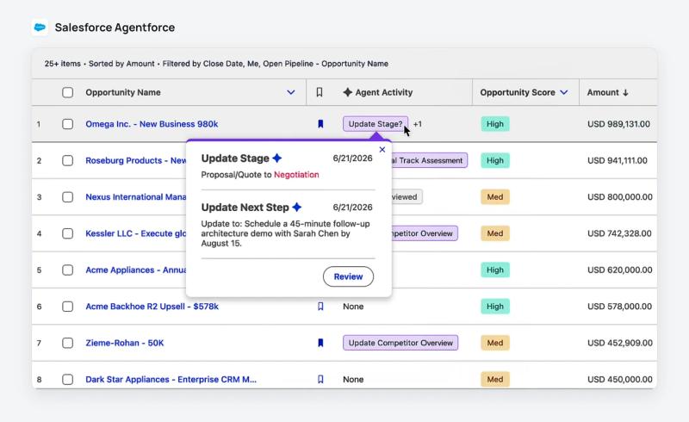Click the Update Competitor Overview pill for Zieme-Rohan
This screenshot has width=689, height=422.
400,343
